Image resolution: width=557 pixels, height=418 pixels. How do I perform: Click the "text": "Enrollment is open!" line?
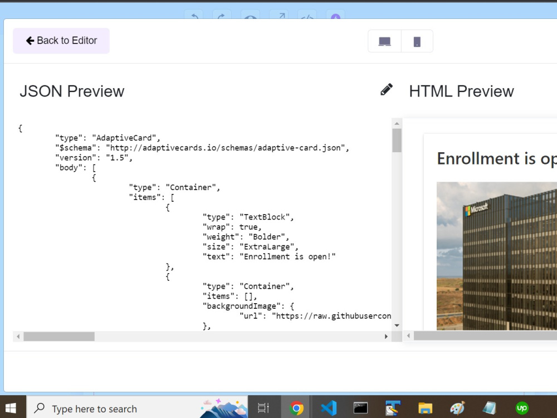tap(269, 256)
